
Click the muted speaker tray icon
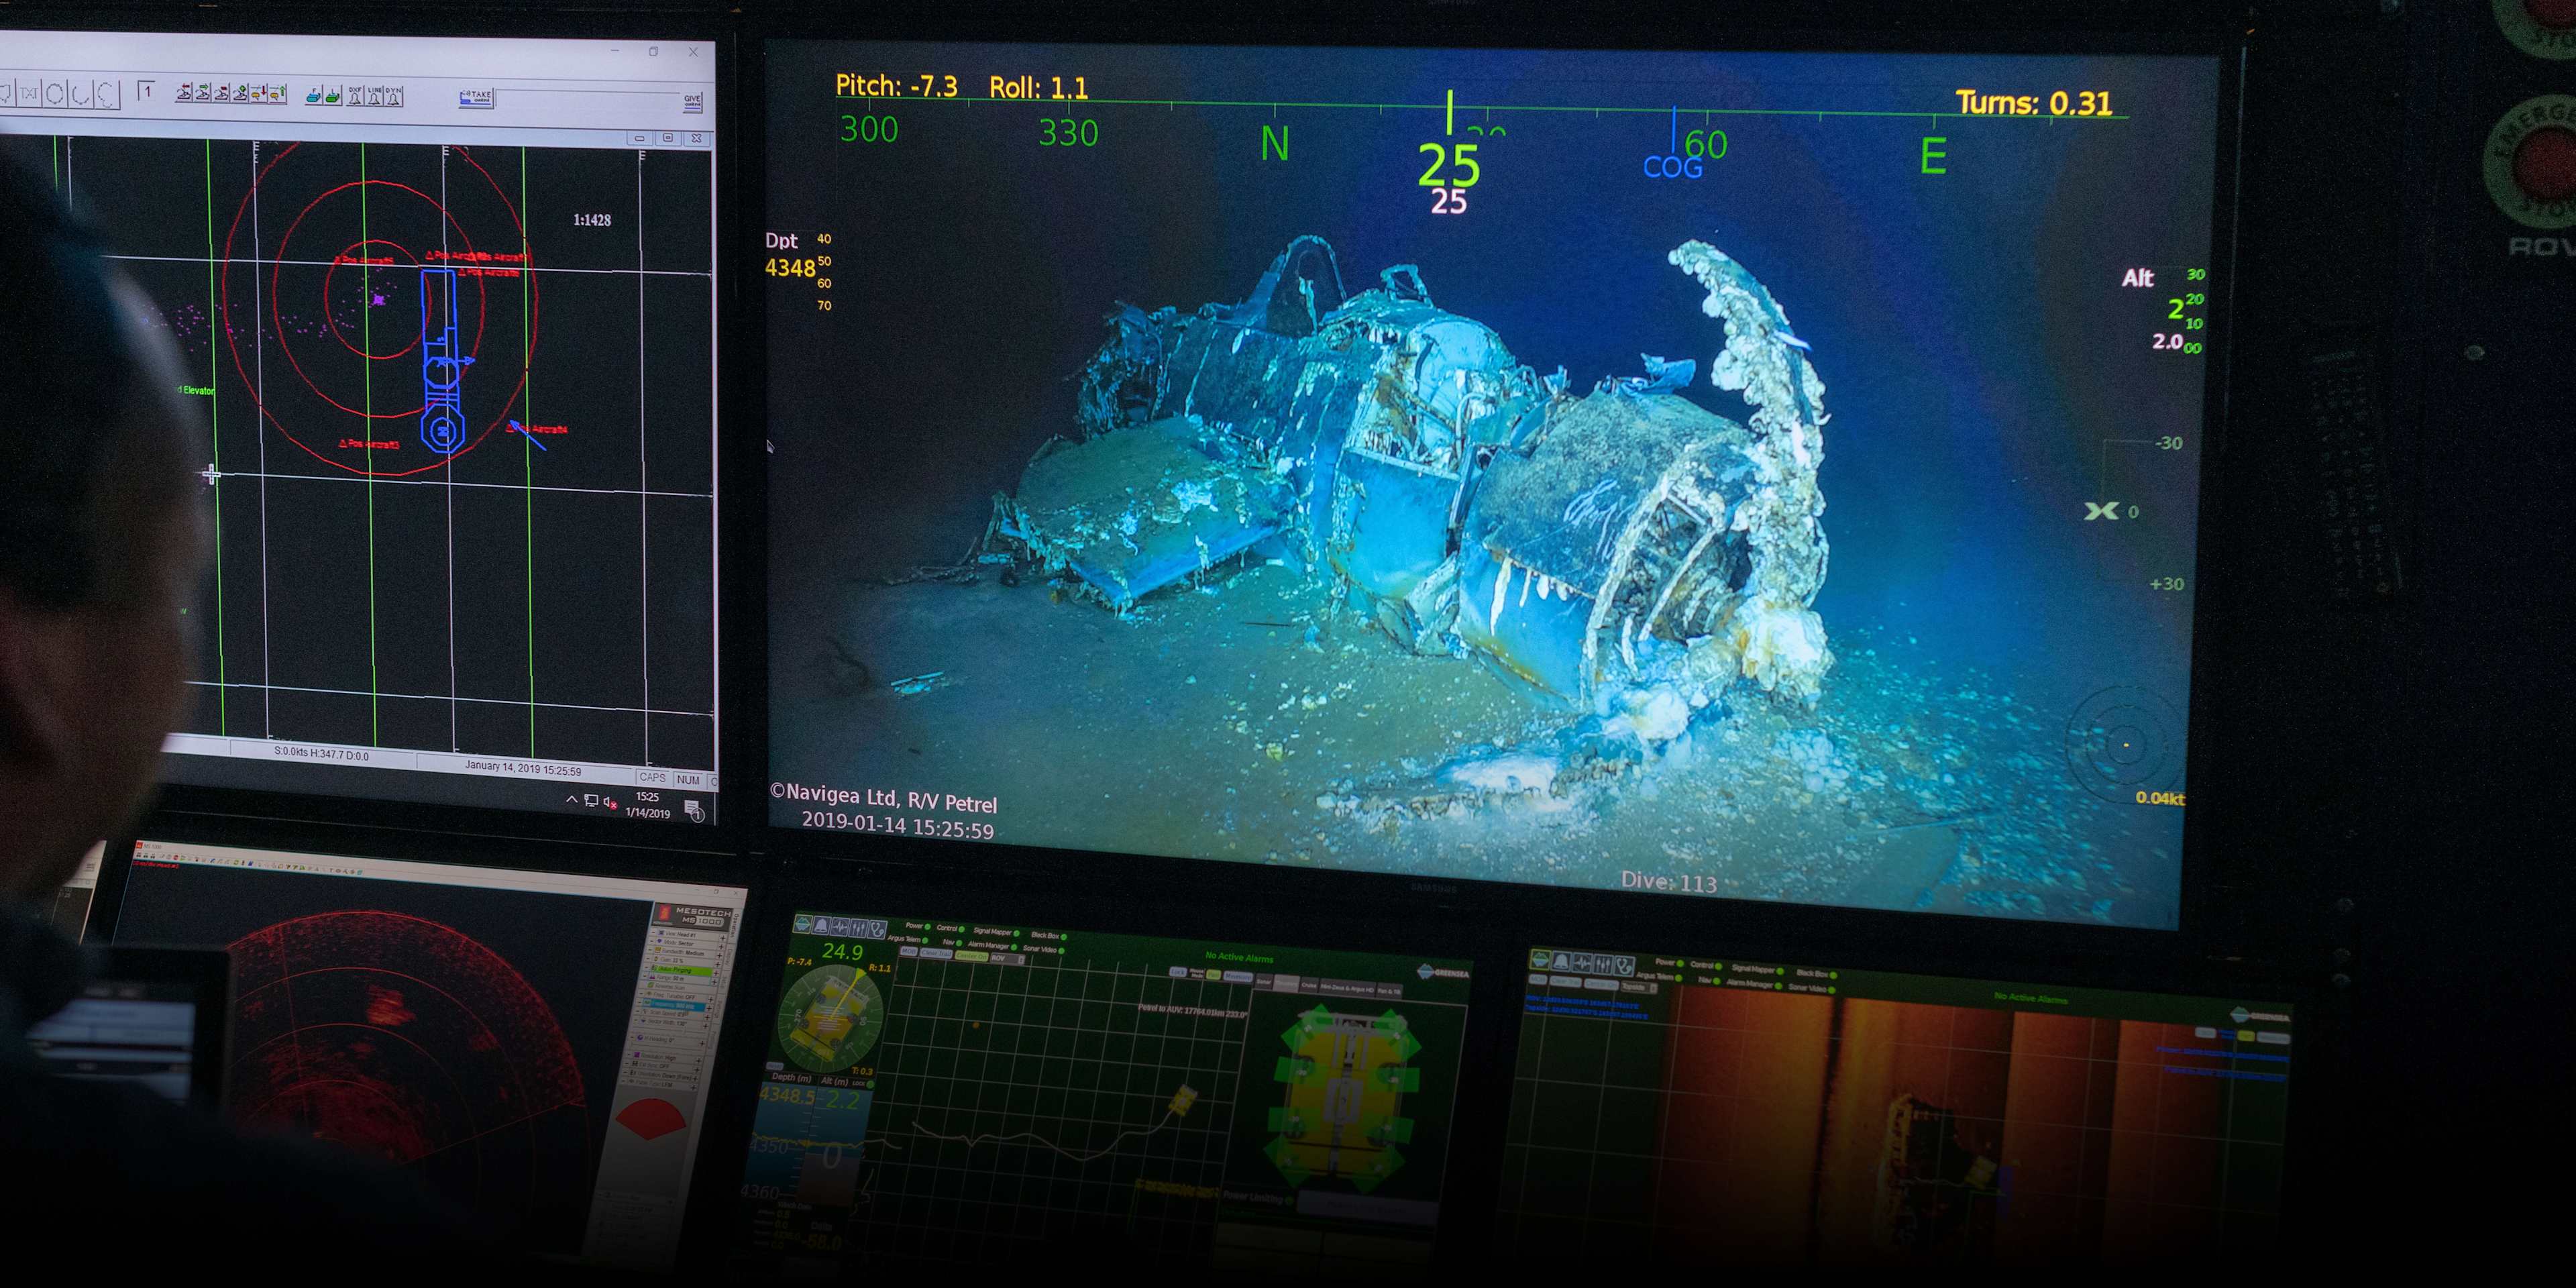click(x=609, y=802)
